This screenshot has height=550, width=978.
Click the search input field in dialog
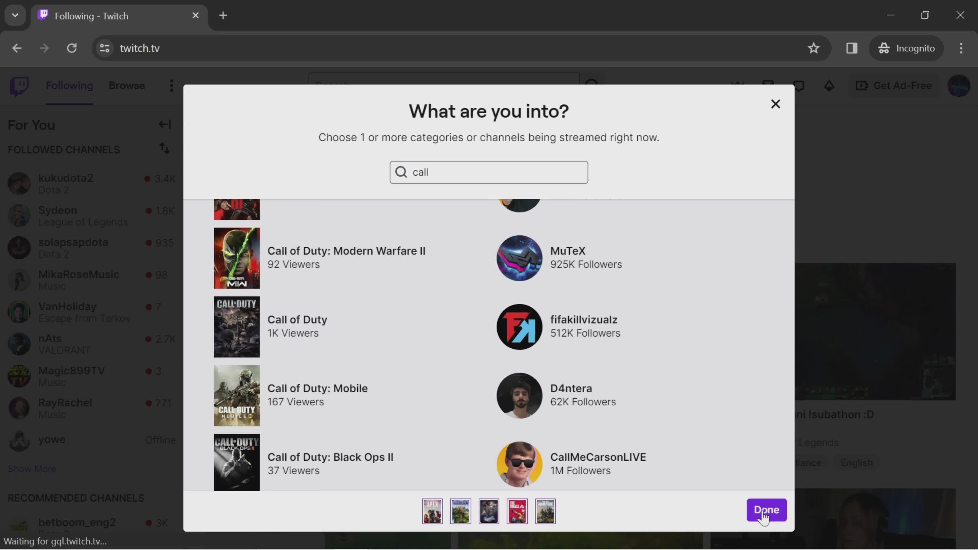click(488, 172)
